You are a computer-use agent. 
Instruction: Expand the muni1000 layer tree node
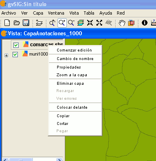[x=6, y=55]
